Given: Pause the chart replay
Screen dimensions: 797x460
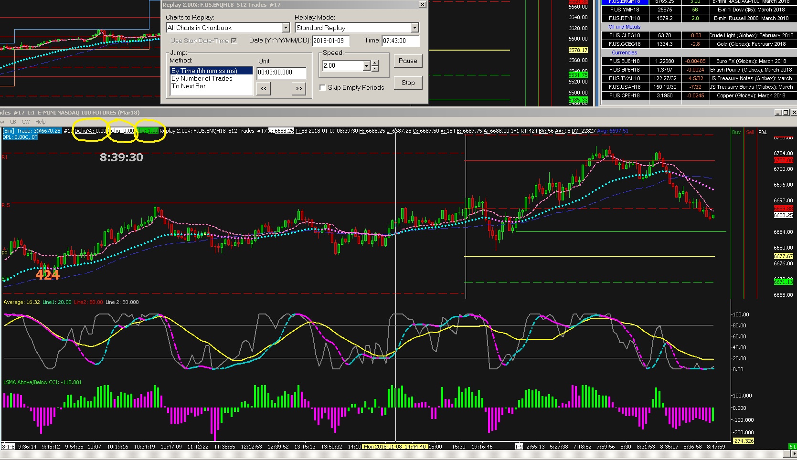Looking at the screenshot, I should [x=408, y=61].
